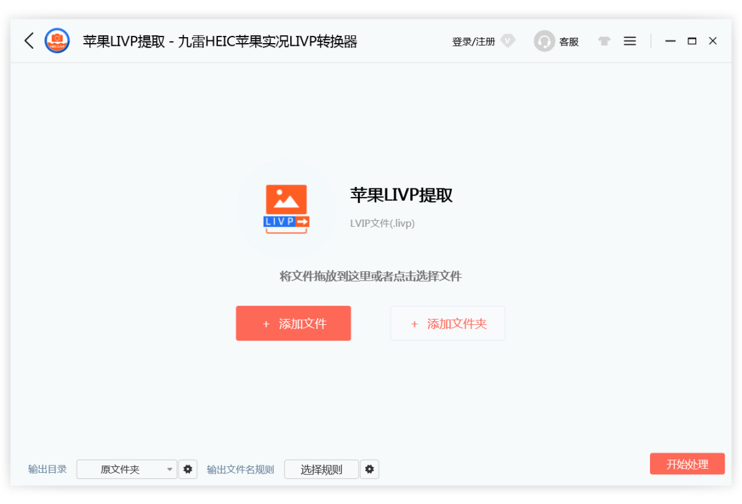Minimize the converter window
Screen dimensions: 742x504
point(670,41)
